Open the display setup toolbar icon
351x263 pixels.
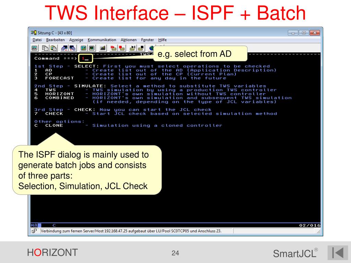84,48
